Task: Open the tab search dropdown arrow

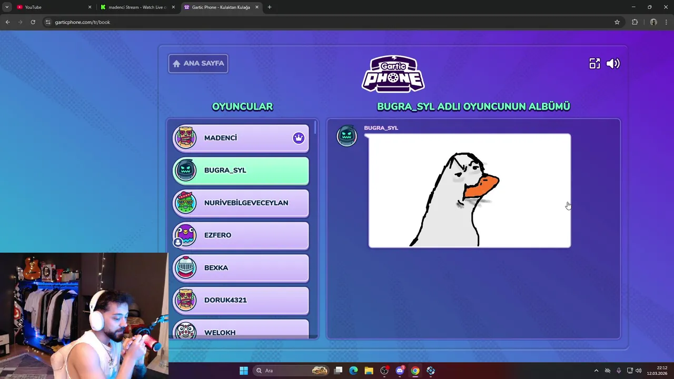Action: click(x=6, y=7)
